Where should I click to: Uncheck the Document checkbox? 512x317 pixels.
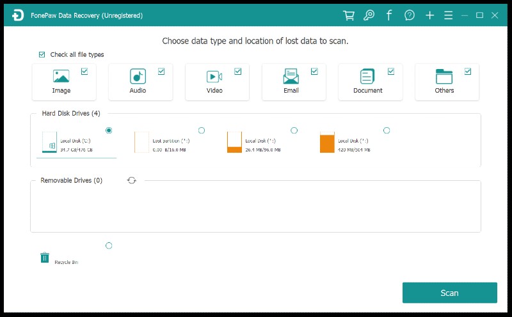[391, 72]
